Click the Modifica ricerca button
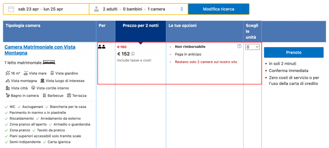Viewport: 329px width, 148px height. [218, 9]
